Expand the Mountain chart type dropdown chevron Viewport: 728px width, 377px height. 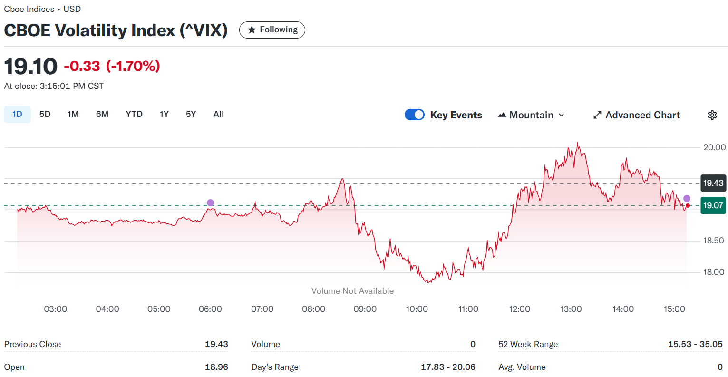pos(561,115)
